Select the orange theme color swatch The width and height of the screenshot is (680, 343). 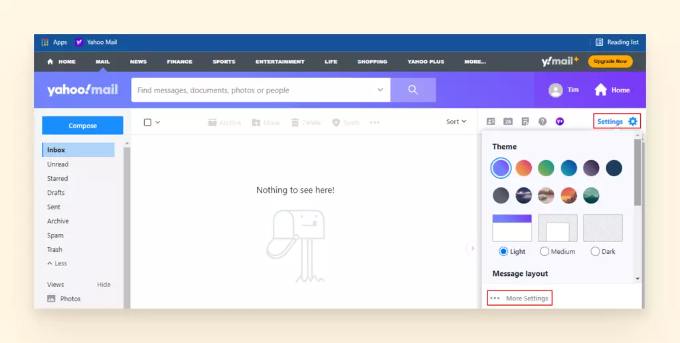523,168
